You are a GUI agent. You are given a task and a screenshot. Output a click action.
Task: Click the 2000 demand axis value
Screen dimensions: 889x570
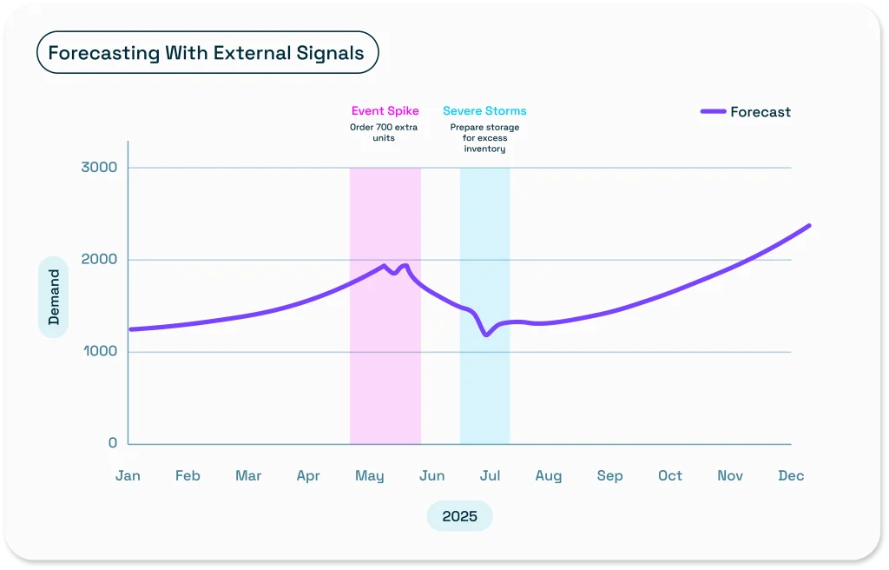point(99,259)
